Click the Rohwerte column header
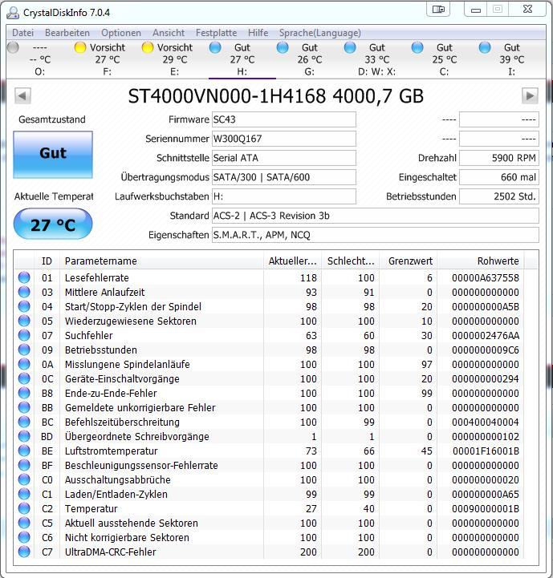The image size is (553, 578). pos(480,261)
